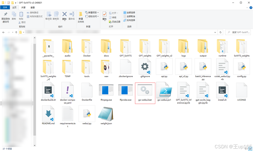The width and height of the screenshot is (253, 151).
Task: Open the go-webui.bat batch file
Action: [145, 93]
